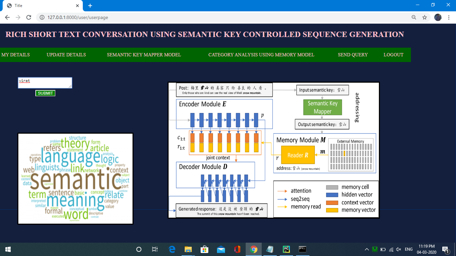Open a new tab with the plus button
The width and height of the screenshot is (456, 256).
pyautogui.click(x=90, y=6)
